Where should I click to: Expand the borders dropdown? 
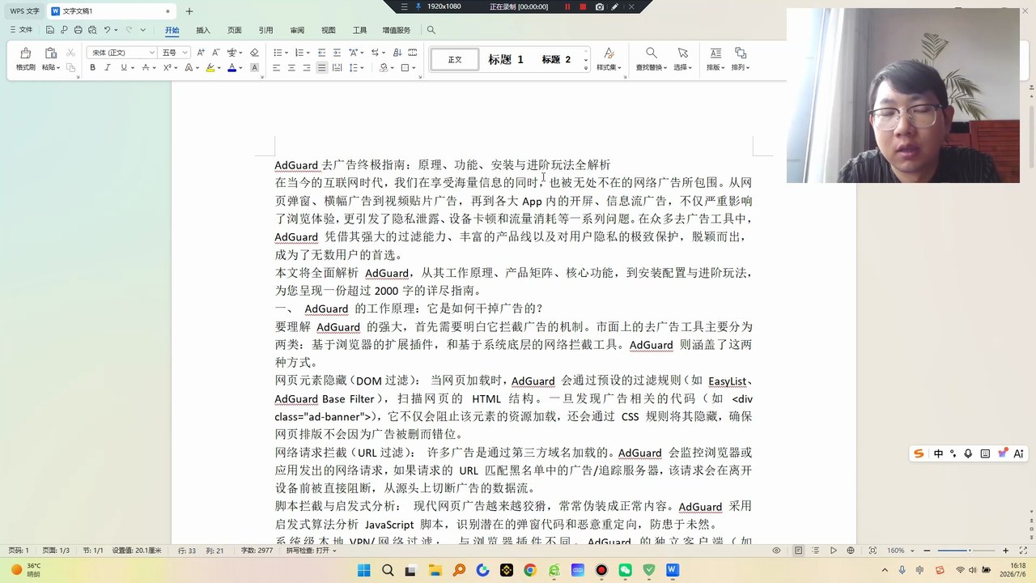pyautogui.click(x=414, y=68)
